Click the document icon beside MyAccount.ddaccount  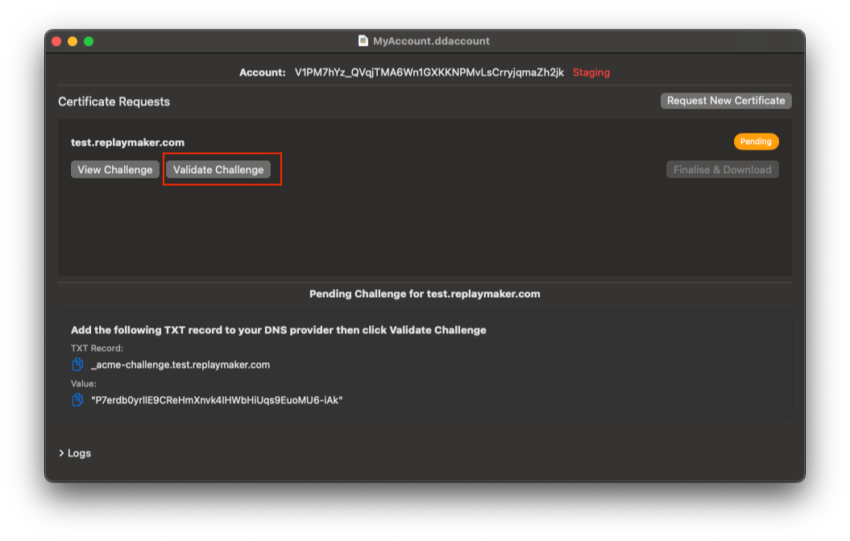point(363,41)
